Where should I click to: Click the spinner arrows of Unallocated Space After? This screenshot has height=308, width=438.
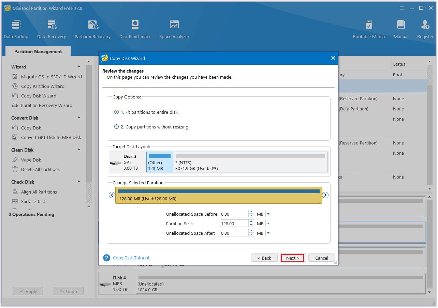pos(251,233)
